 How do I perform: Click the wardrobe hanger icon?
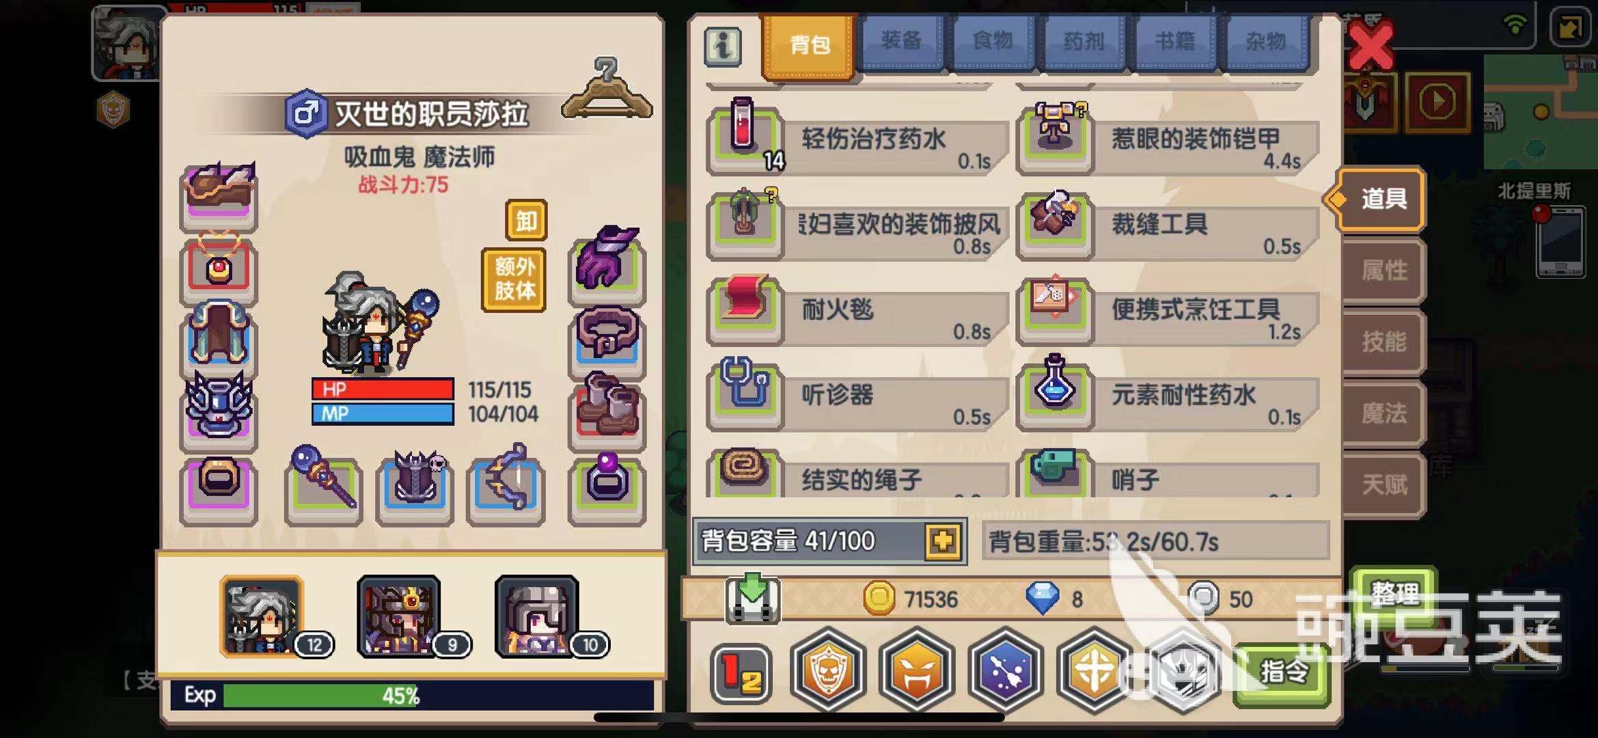(x=606, y=90)
